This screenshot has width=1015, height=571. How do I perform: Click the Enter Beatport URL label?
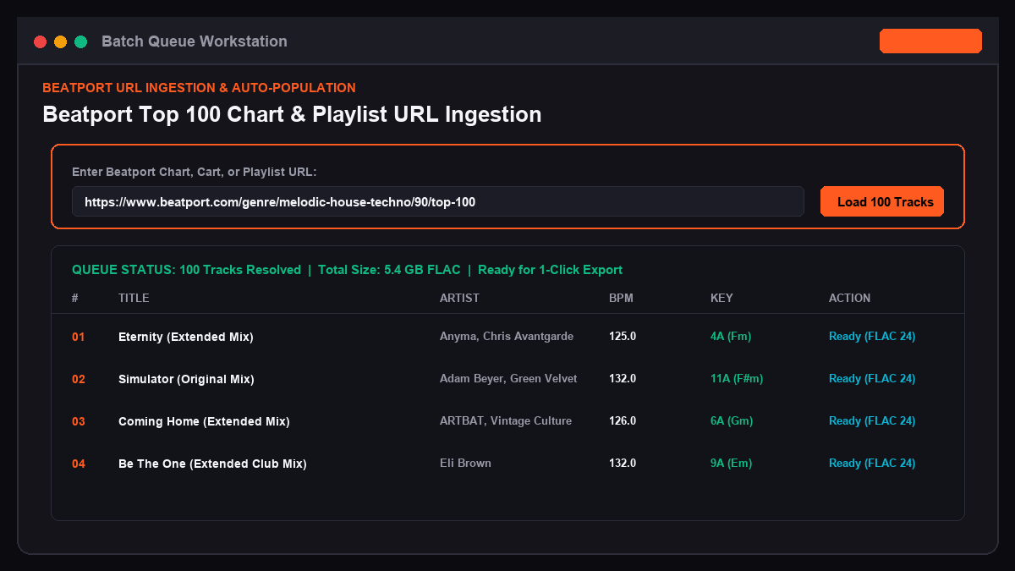(x=194, y=172)
